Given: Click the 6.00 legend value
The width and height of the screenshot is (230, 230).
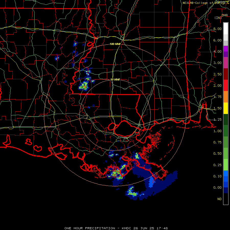Looking at the screenshot, I should [x=217, y=40].
